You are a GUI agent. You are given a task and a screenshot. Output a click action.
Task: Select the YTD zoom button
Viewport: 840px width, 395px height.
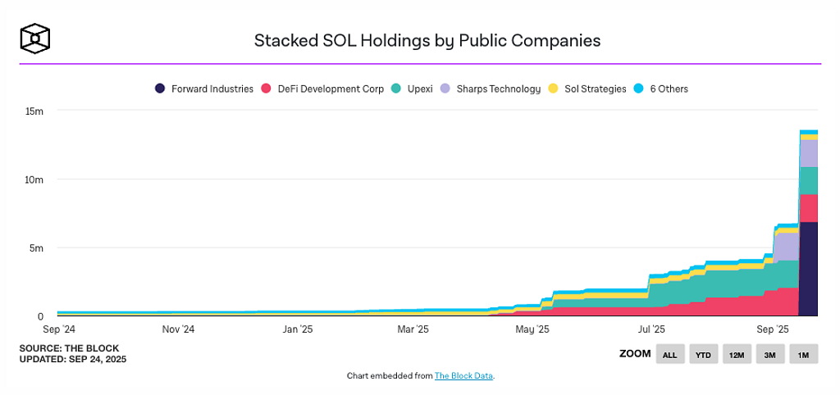[x=703, y=354]
